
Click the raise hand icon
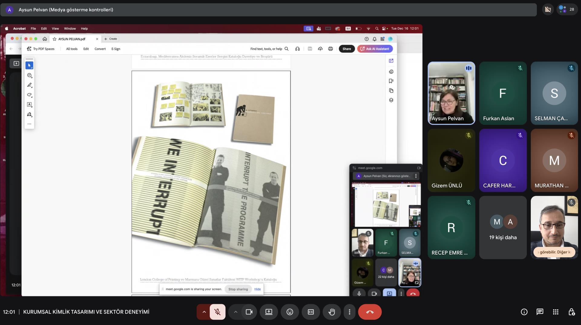click(332, 312)
